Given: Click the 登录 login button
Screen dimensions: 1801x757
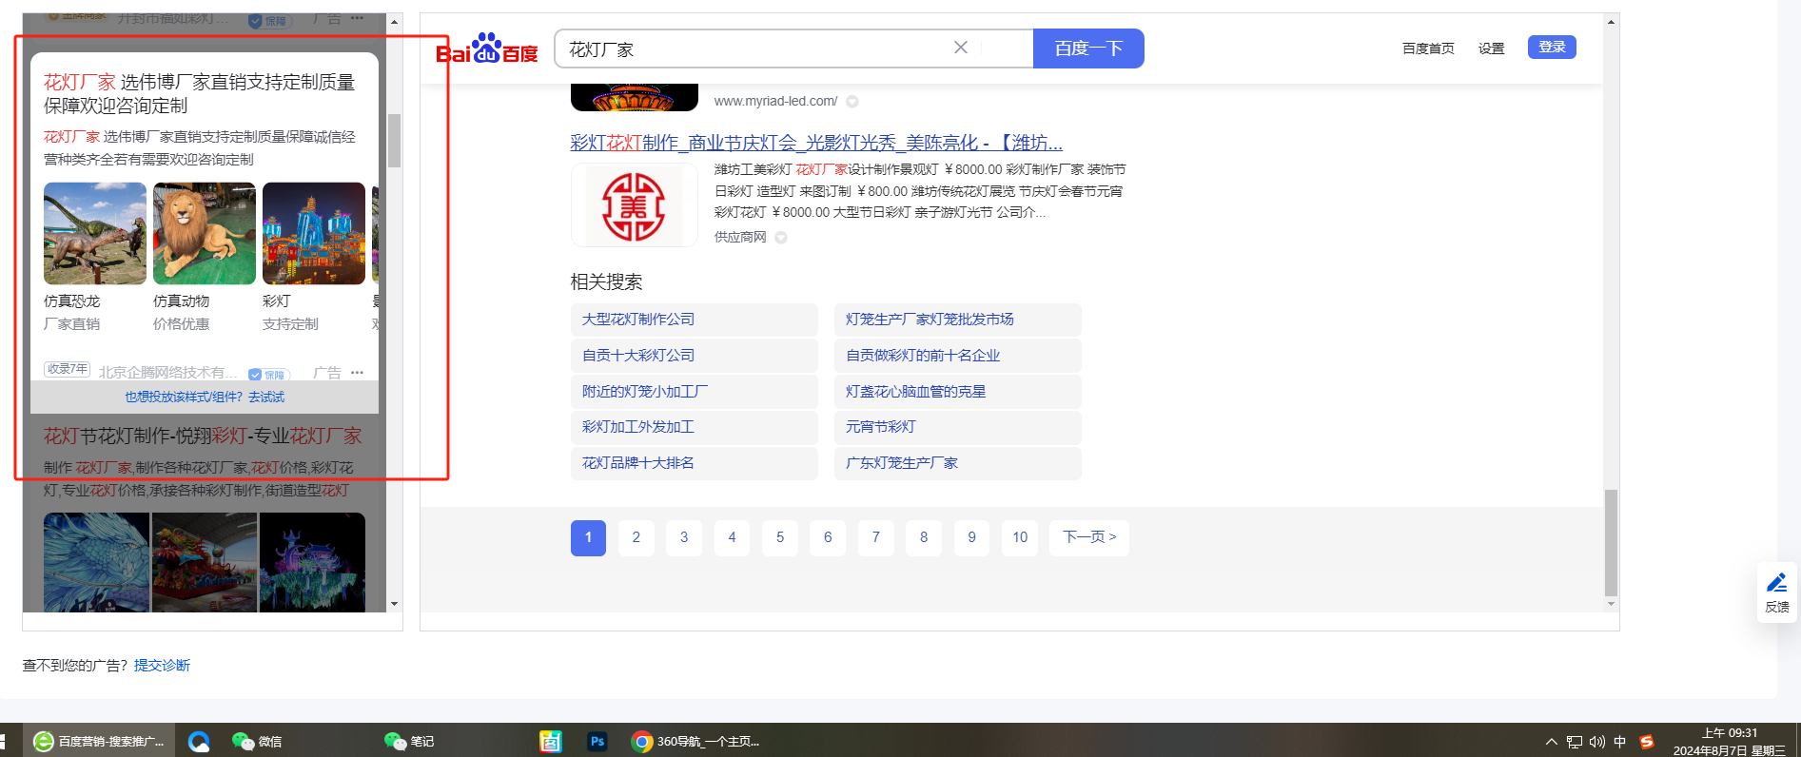Looking at the screenshot, I should coord(1552,48).
